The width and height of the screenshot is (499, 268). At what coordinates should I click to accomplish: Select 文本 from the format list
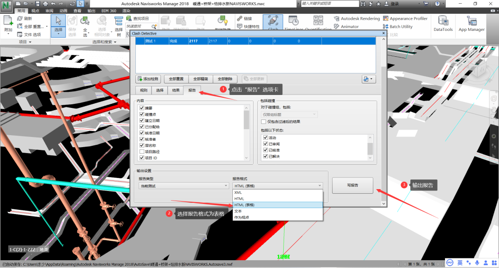[x=278, y=211]
